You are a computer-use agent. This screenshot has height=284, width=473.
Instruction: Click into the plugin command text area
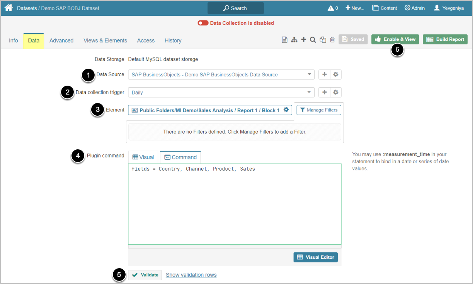click(235, 205)
